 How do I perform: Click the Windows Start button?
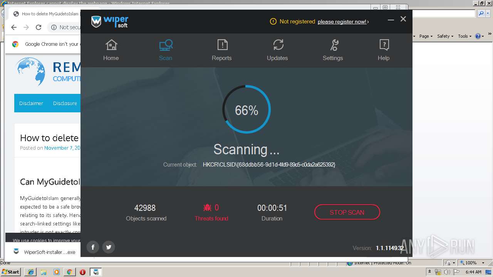11,272
